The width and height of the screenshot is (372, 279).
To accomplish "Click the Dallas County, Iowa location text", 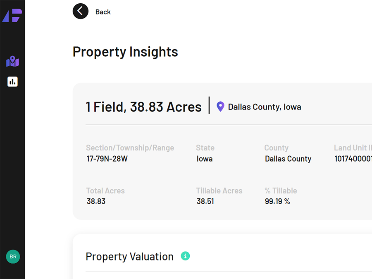I will pos(265,107).
